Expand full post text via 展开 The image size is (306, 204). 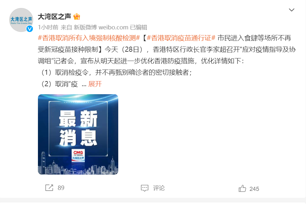tap(95, 84)
